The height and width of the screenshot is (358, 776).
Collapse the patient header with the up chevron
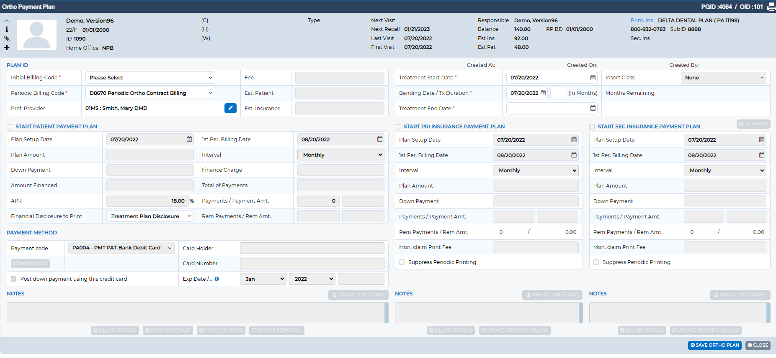coord(7,20)
